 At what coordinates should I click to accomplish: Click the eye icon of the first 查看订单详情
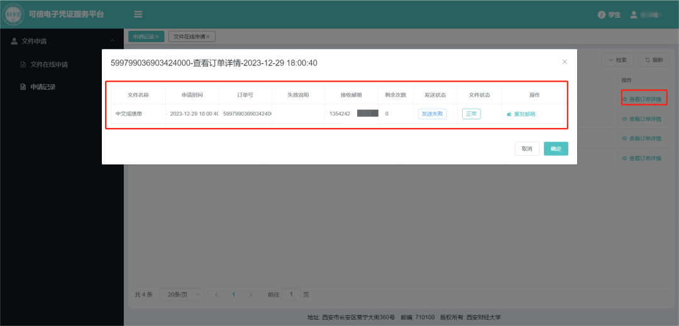[624, 99]
